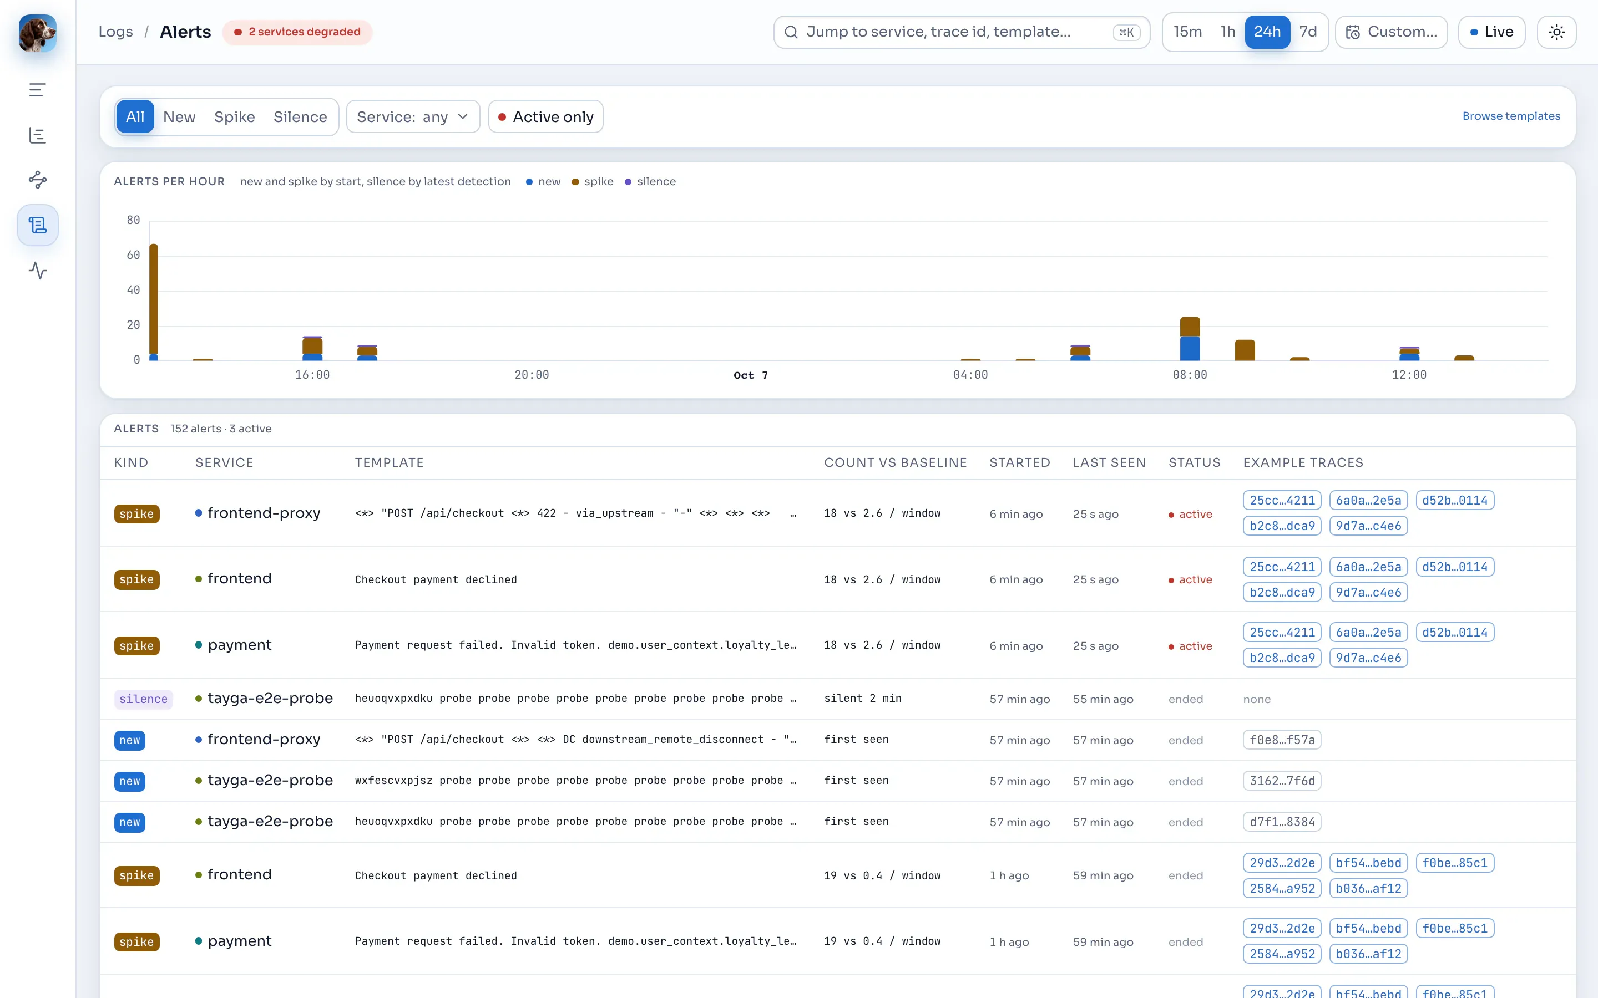Select the New alerts tab
The height and width of the screenshot is (998, 1598).
click(x=179, y=117)
